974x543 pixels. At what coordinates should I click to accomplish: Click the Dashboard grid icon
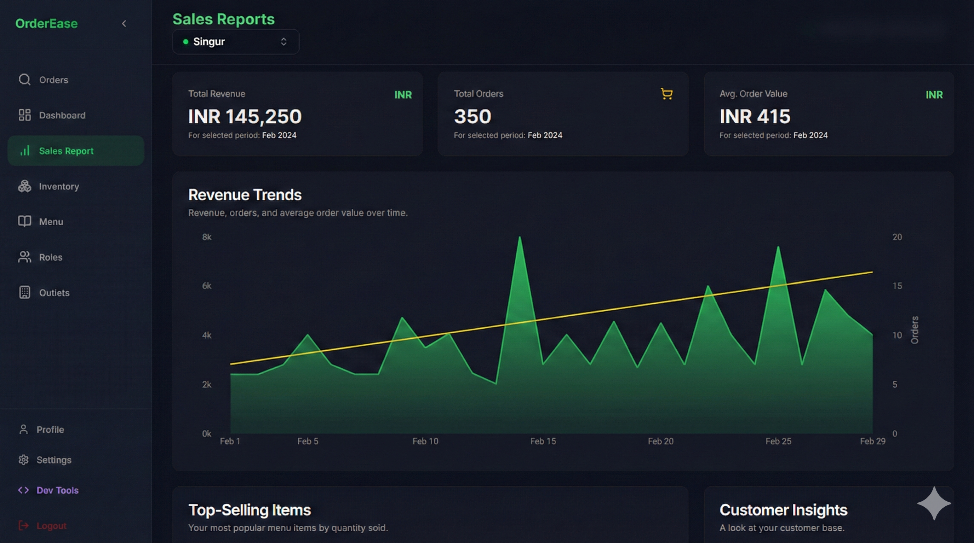24,115
